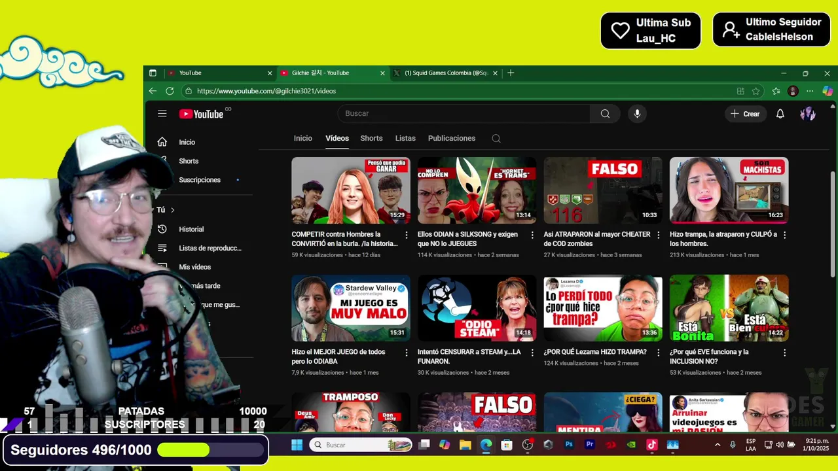Image resolution: width=838 pixels, height=471 pixels.
Task: Switch to the Shorts channel tab
Action: tap(371, 138)
